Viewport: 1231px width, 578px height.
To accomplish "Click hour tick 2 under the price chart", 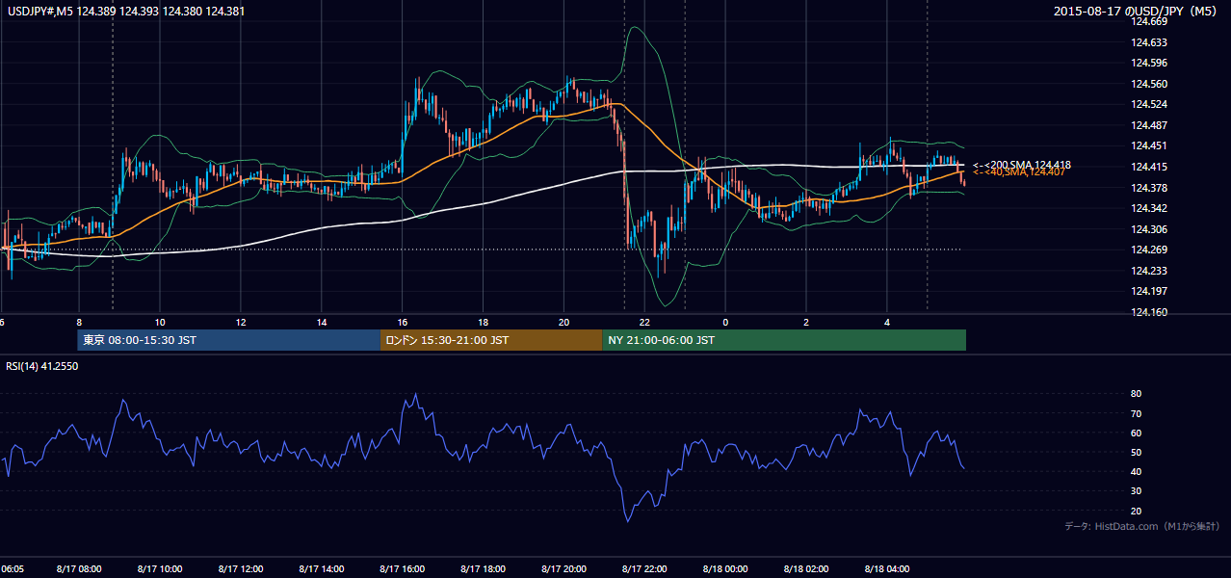I will 807,322.
